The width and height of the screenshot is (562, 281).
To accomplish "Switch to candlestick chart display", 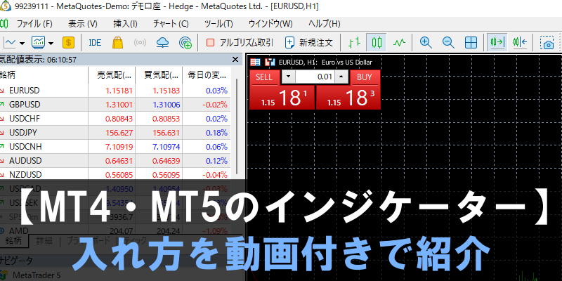I will (x=377, y=43).
